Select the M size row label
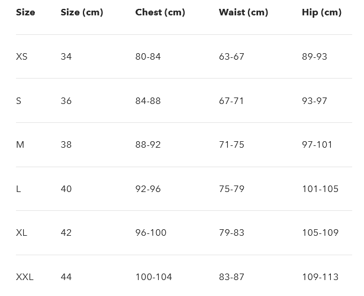The height and width of the screenshot is (296, 364). 20,145
